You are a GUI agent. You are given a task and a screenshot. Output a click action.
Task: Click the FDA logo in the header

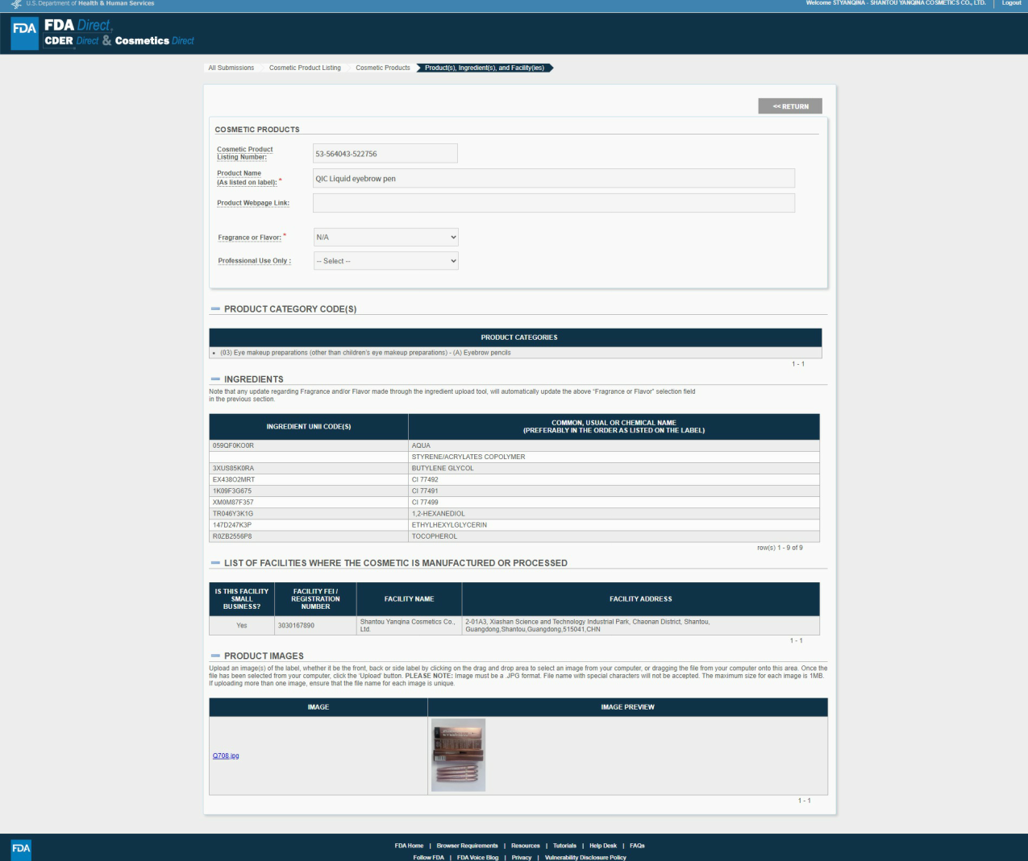24,34
